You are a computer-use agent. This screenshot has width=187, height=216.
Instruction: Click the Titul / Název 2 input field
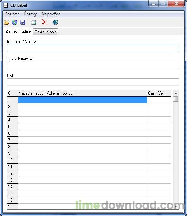click(x=93, y=65)
